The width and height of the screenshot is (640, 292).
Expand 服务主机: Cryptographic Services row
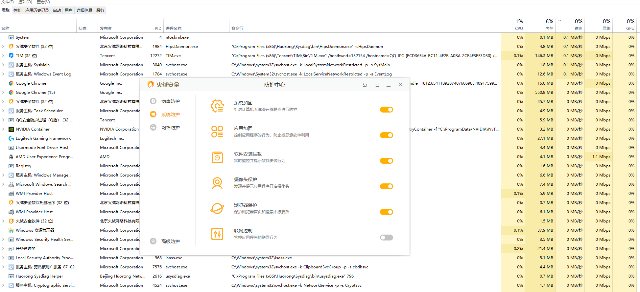click(x=3, y=285)
